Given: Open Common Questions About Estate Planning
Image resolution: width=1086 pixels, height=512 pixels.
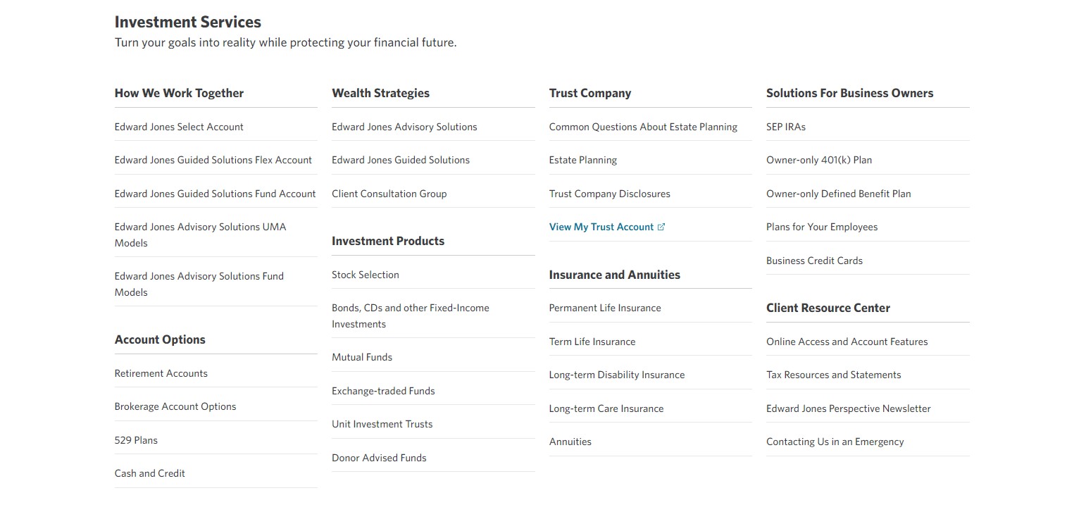Looking at the screenshot, I should click(643, 126).
